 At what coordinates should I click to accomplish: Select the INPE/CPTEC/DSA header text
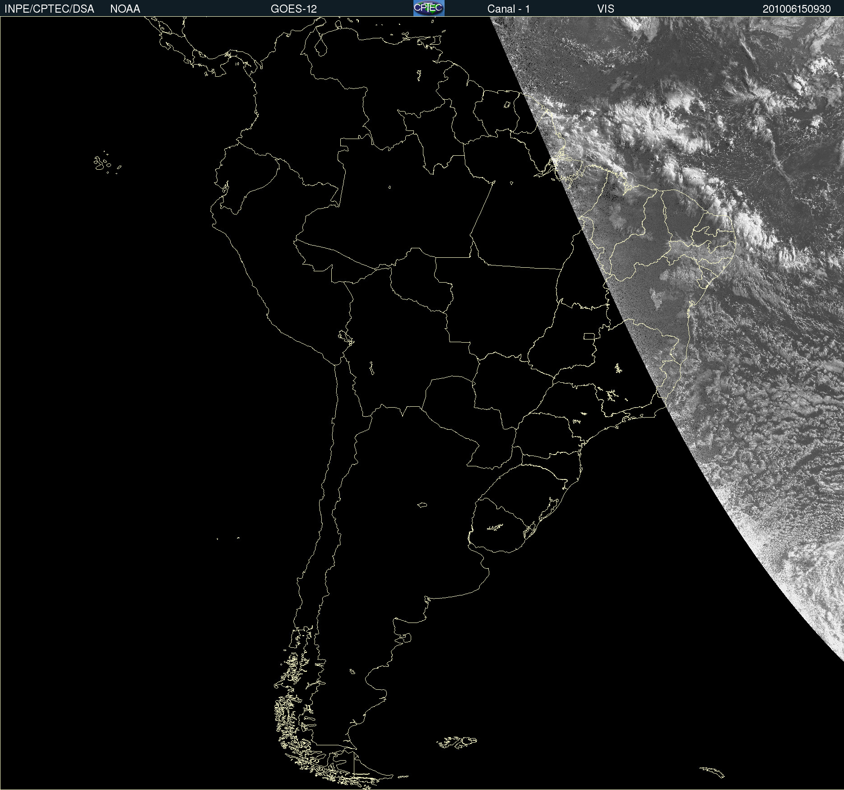click(49, 9)
